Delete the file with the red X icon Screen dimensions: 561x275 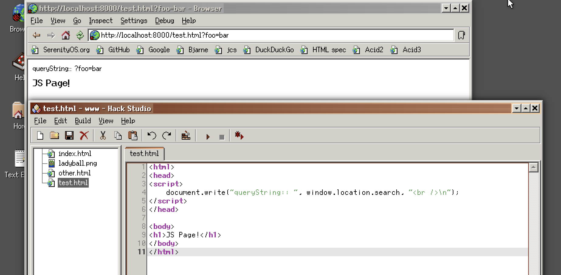[x=84, y=135]
